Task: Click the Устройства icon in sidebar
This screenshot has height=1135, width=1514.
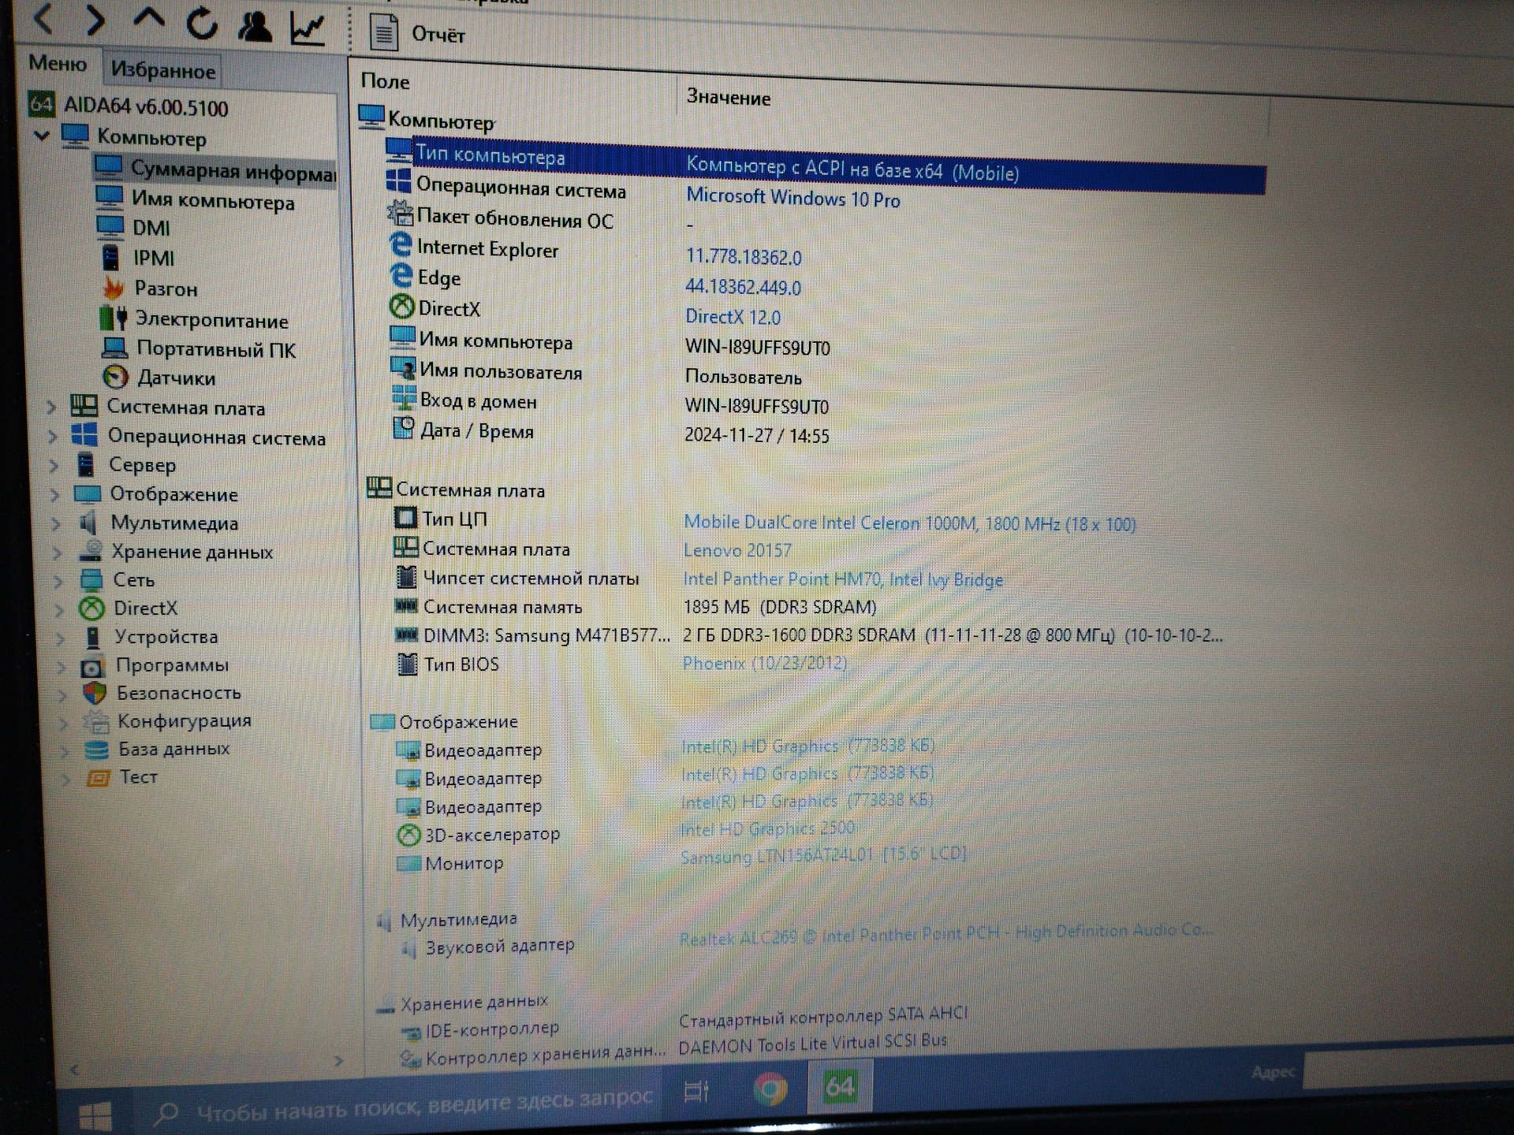Action: point(93,637)
